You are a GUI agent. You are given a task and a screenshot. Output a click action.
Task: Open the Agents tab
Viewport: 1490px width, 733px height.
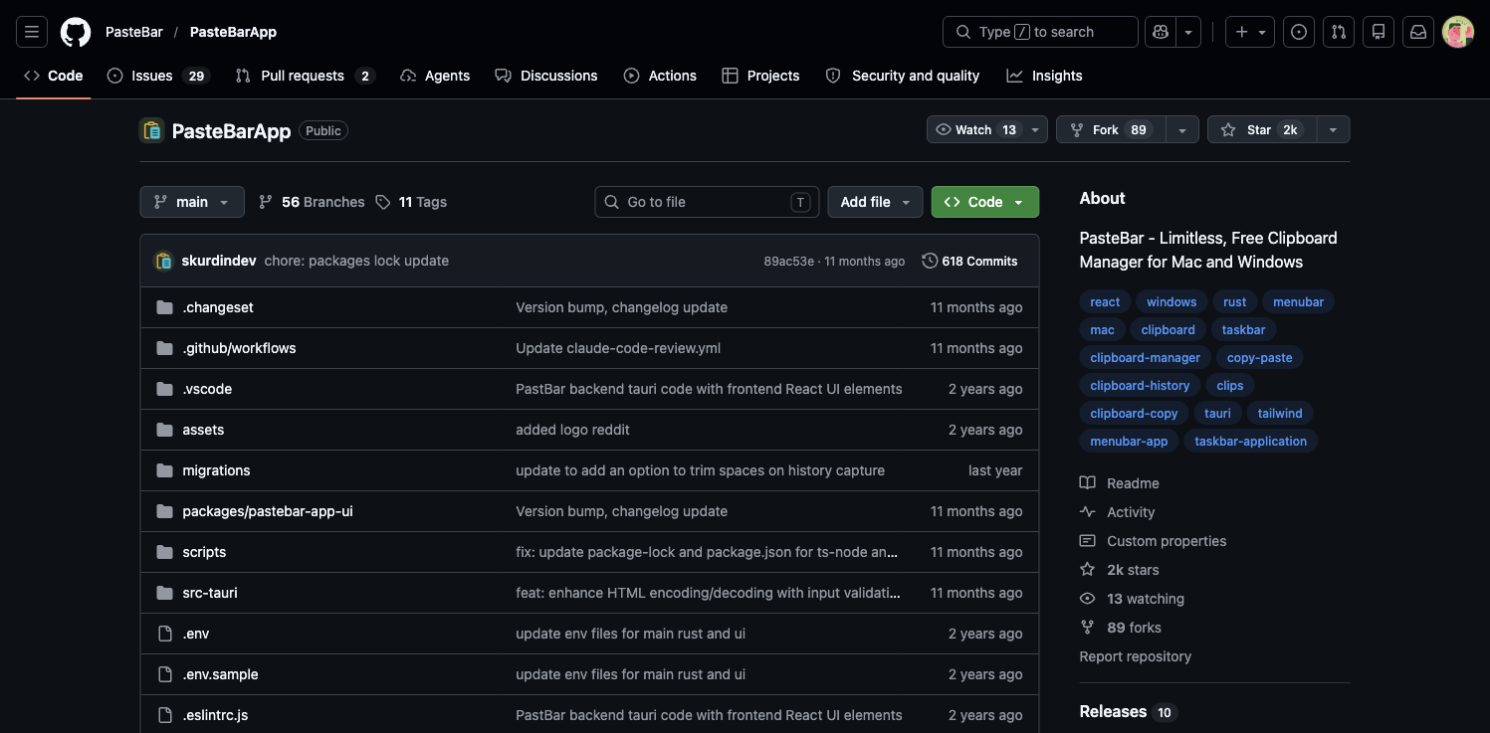435,76
